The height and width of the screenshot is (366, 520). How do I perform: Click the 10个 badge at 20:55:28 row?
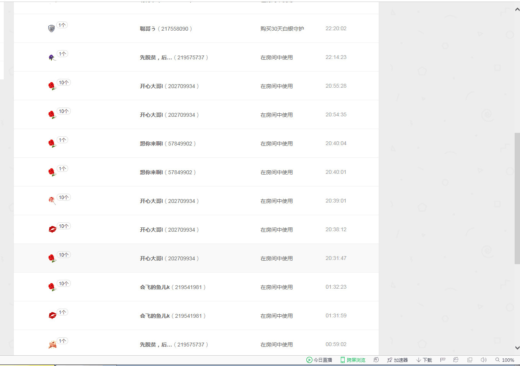point(64,83)
